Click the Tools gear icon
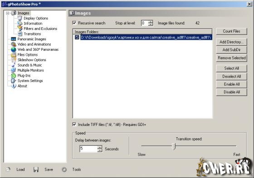Image resolution: width=254 pixels, height=178 pixels. click(x=64, y=169)
